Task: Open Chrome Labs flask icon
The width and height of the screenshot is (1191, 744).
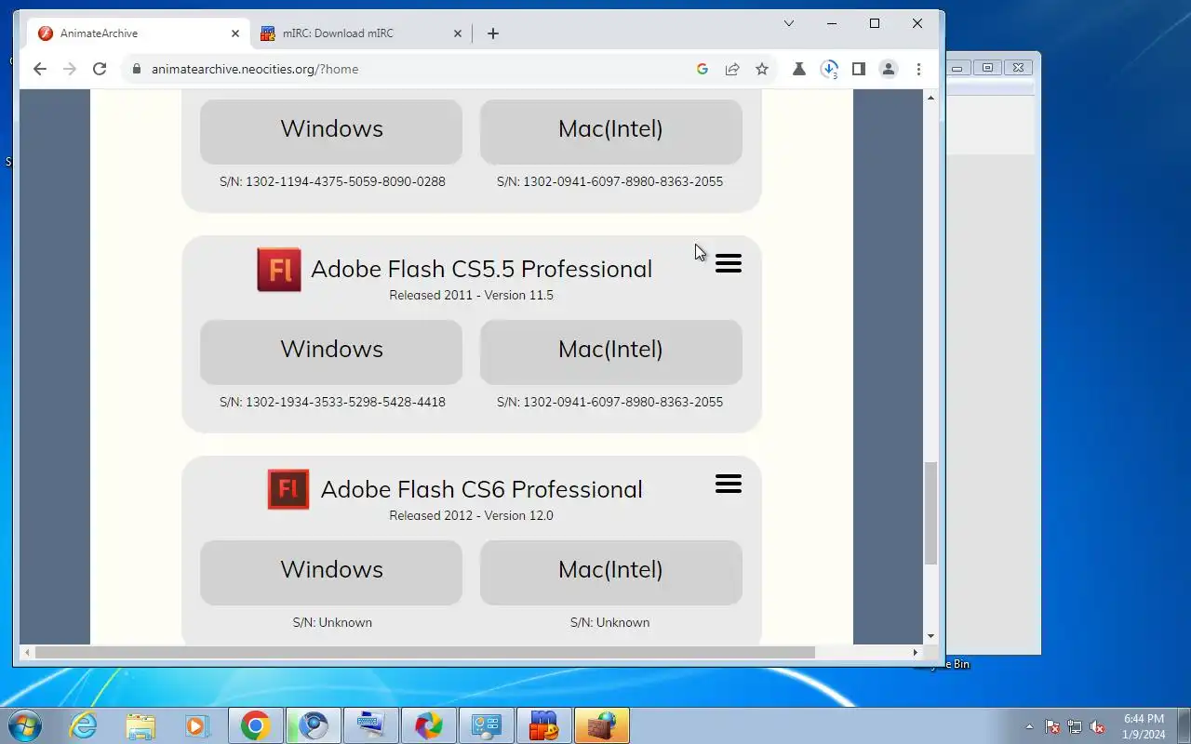Action: tap(799, 69)
